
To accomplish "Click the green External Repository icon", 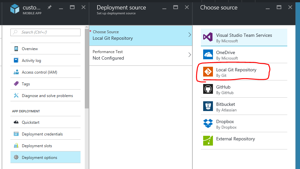I will [x=208, y=141].
